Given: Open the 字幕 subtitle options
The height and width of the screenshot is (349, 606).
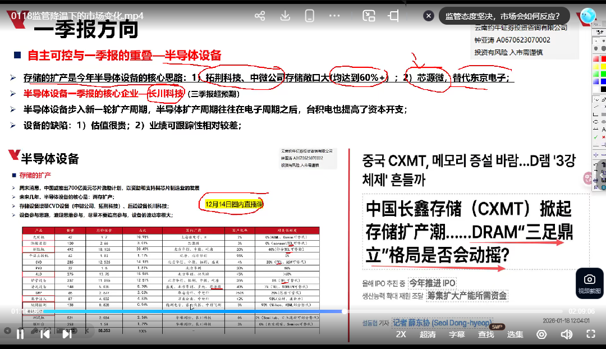Looking at the screenshot, I should pos(456,334).
